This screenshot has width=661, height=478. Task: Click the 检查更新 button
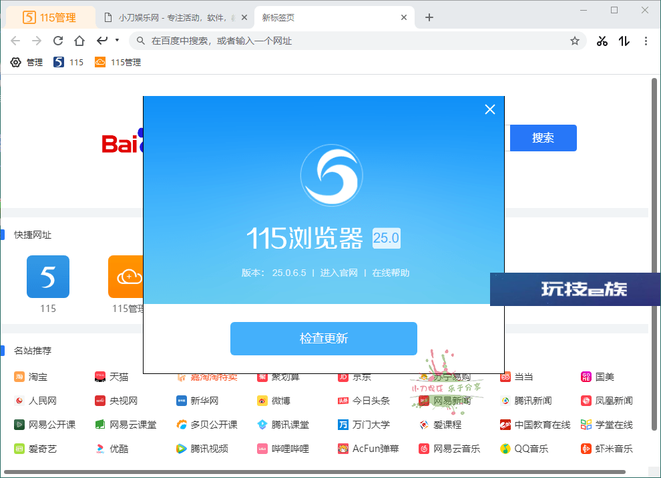point(324,338)
